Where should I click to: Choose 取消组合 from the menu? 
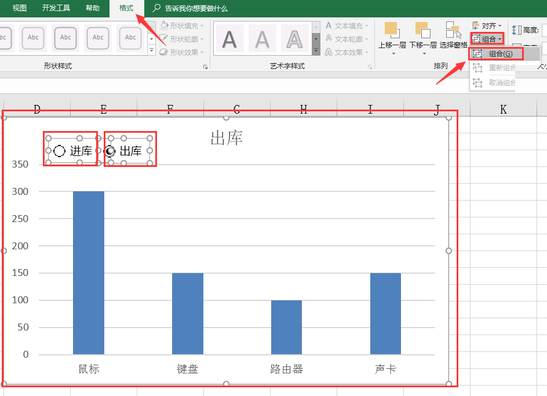click(x=493, y=83)
